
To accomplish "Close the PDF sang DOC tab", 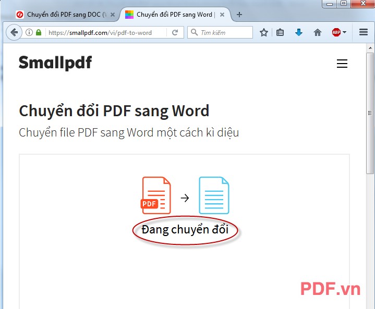I will click(113, 15).
